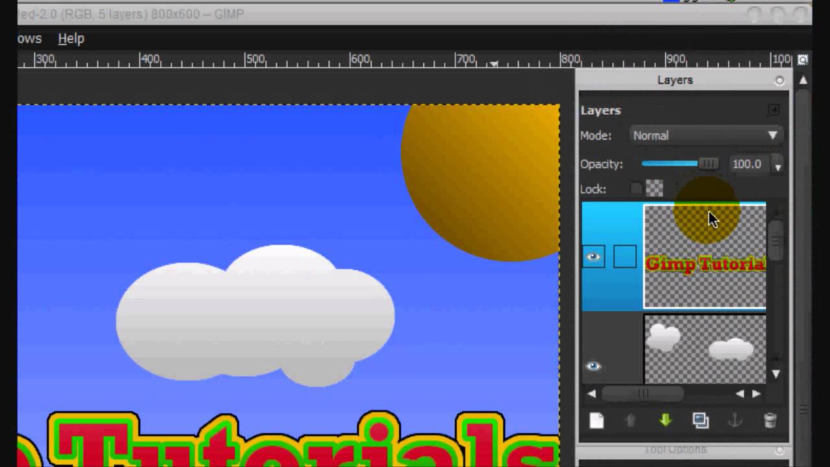Delete the layer with the trash can icon
830x467 pixels.
pos(770,421)
